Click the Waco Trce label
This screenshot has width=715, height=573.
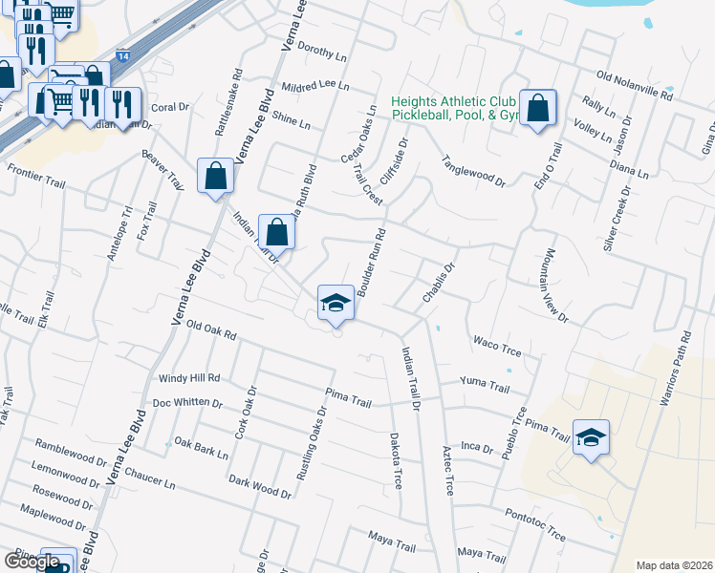coord(497,346)
